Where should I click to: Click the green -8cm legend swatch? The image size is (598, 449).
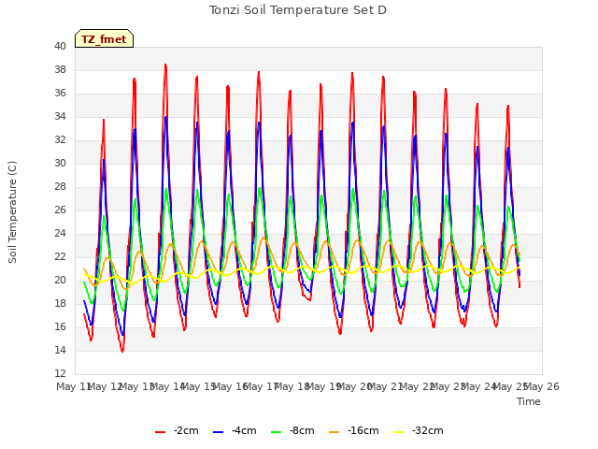pos(276,432)
